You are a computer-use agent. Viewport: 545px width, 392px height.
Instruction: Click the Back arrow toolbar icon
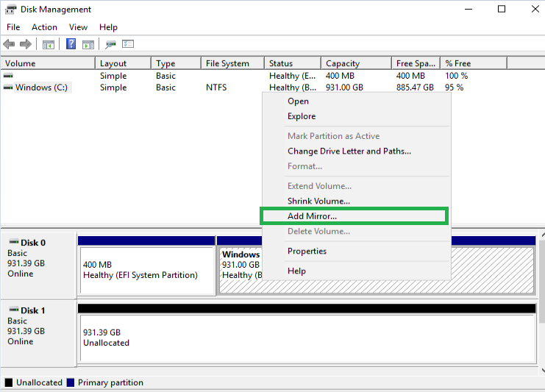[x=10, y=44]
